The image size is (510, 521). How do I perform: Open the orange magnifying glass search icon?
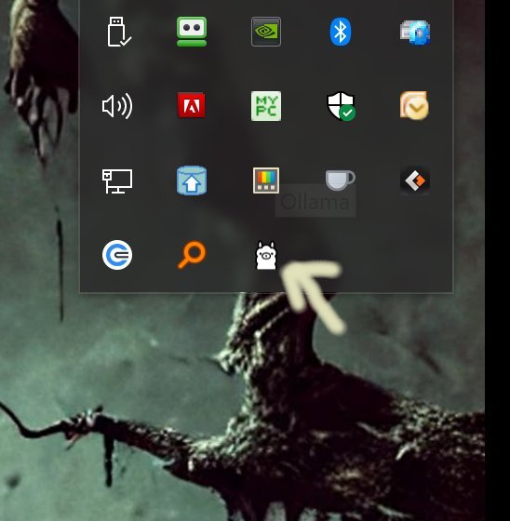[x=192, y=255]
